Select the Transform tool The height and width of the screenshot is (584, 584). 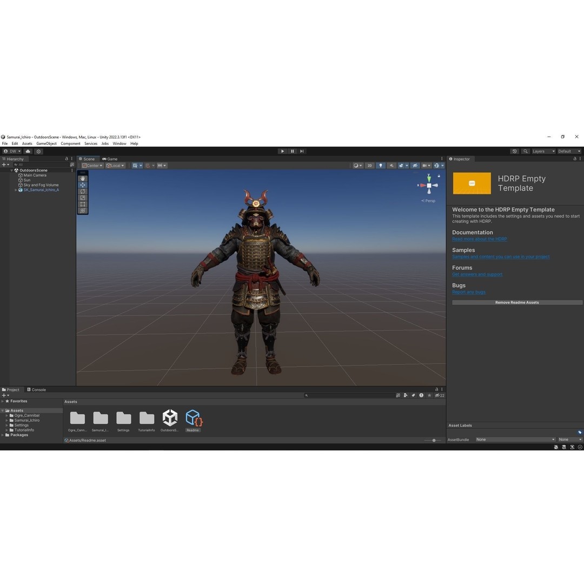tap(83, 210)
